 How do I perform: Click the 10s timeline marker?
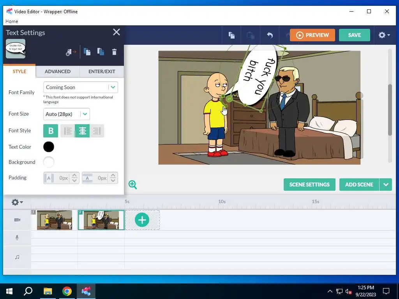222,202
